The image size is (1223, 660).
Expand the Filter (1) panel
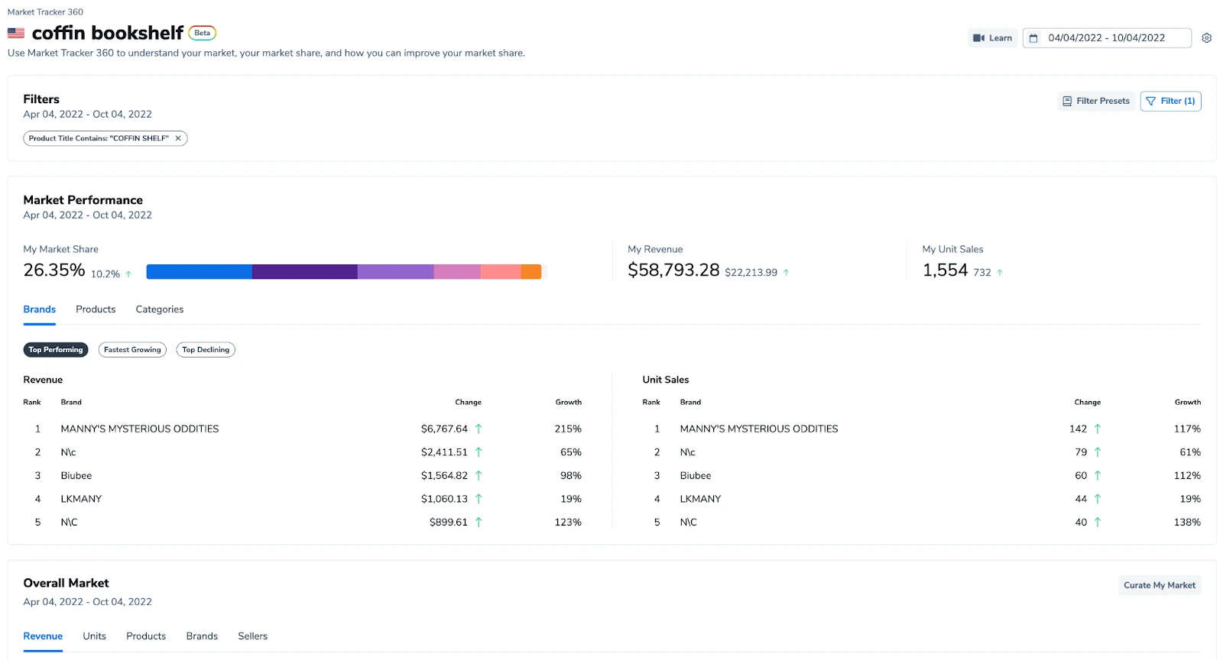[1170, 101]
